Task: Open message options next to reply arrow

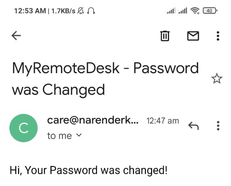Action: (x=218, y=126)
